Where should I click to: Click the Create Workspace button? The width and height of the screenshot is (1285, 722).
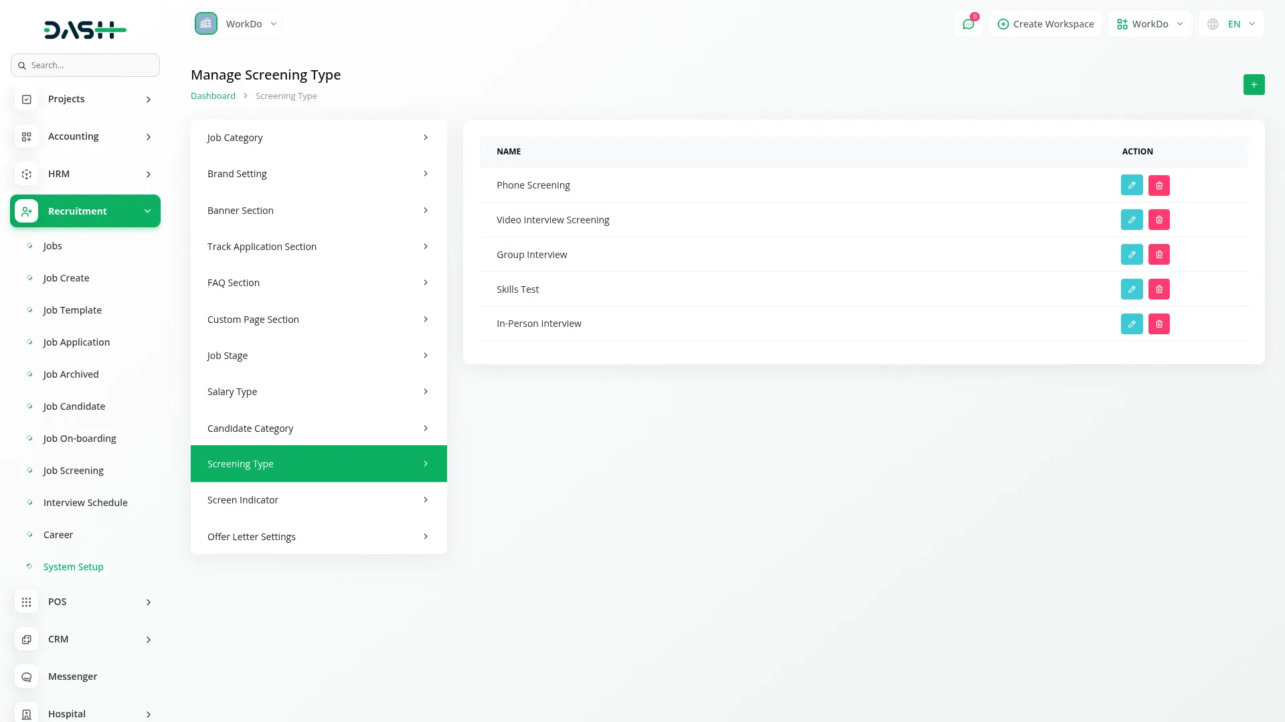(1045, 24)
